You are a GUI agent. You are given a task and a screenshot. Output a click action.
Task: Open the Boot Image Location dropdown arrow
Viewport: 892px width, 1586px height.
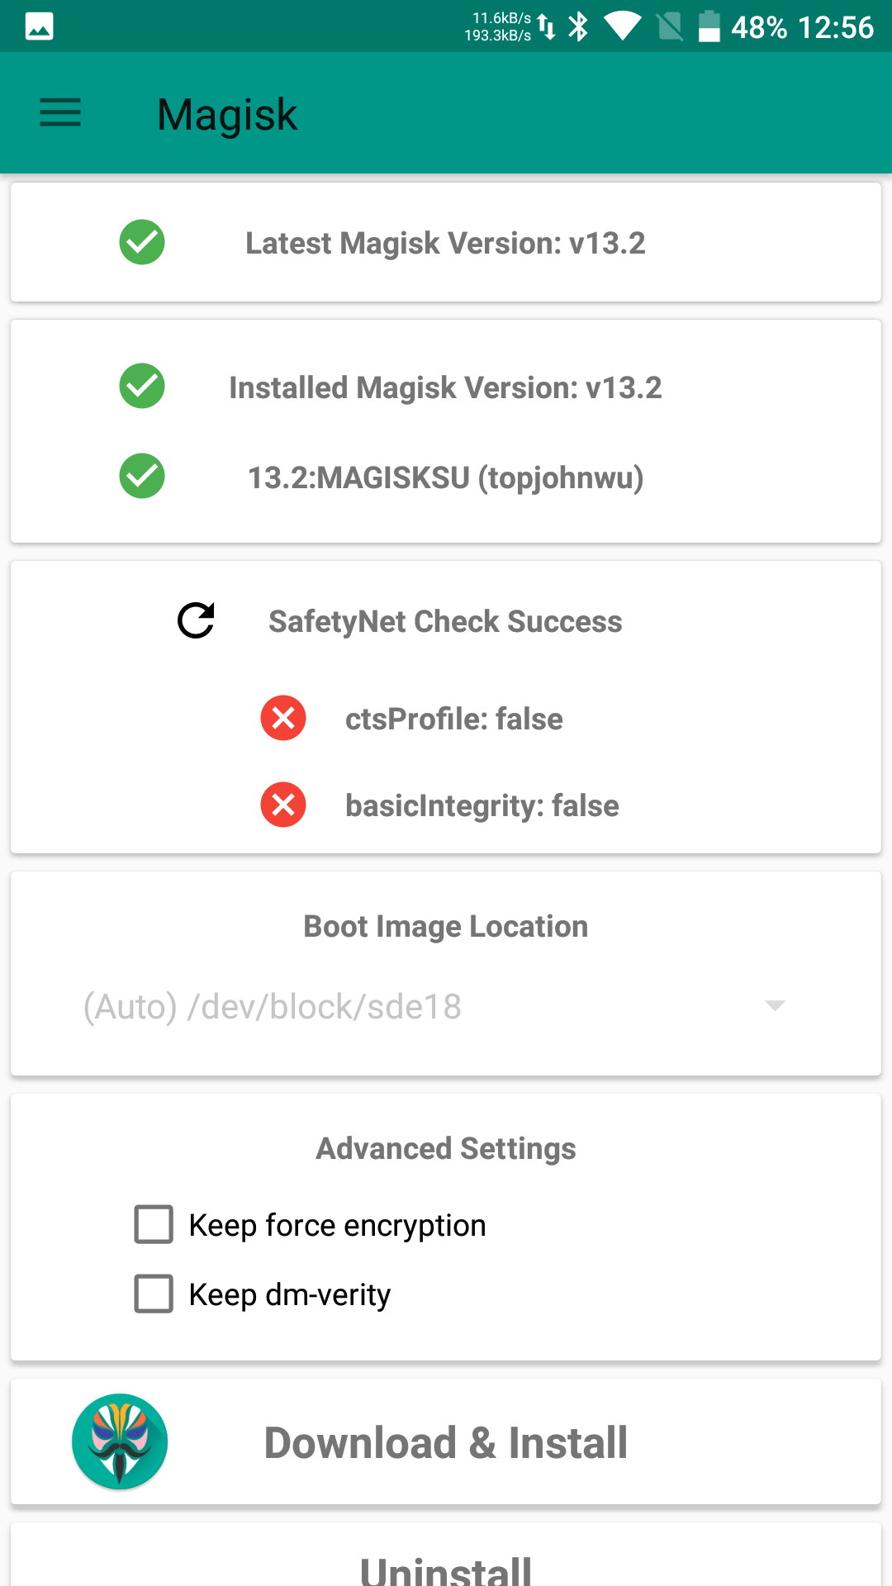click(774, 1005)
